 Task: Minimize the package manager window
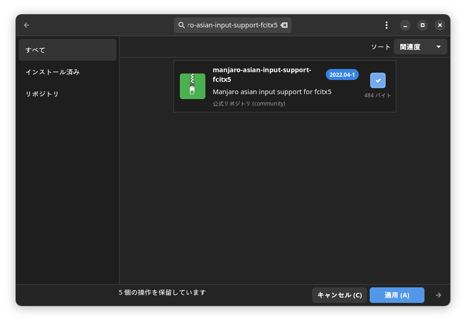(405, 25)
